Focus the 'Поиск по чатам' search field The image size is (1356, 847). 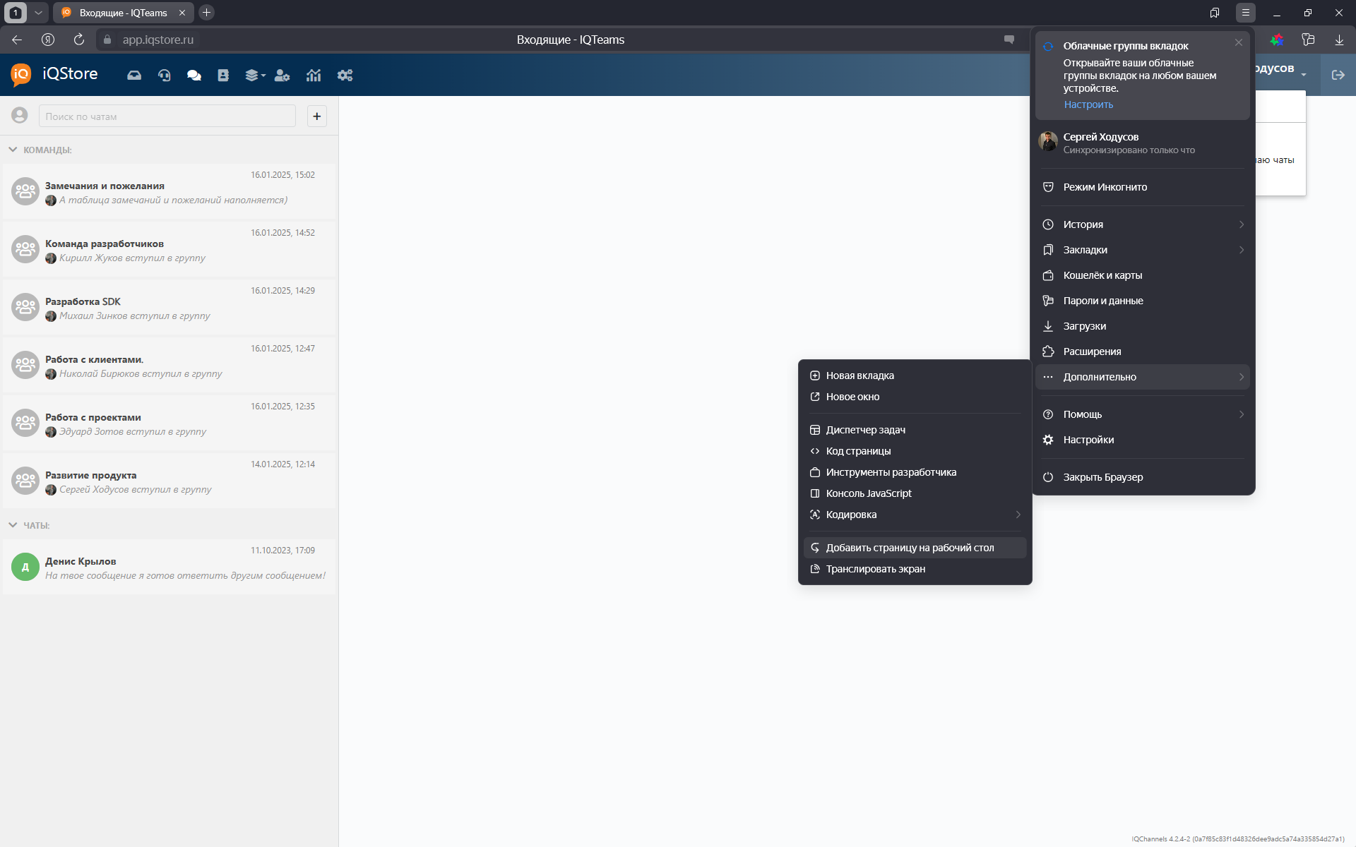pos(167,116)
